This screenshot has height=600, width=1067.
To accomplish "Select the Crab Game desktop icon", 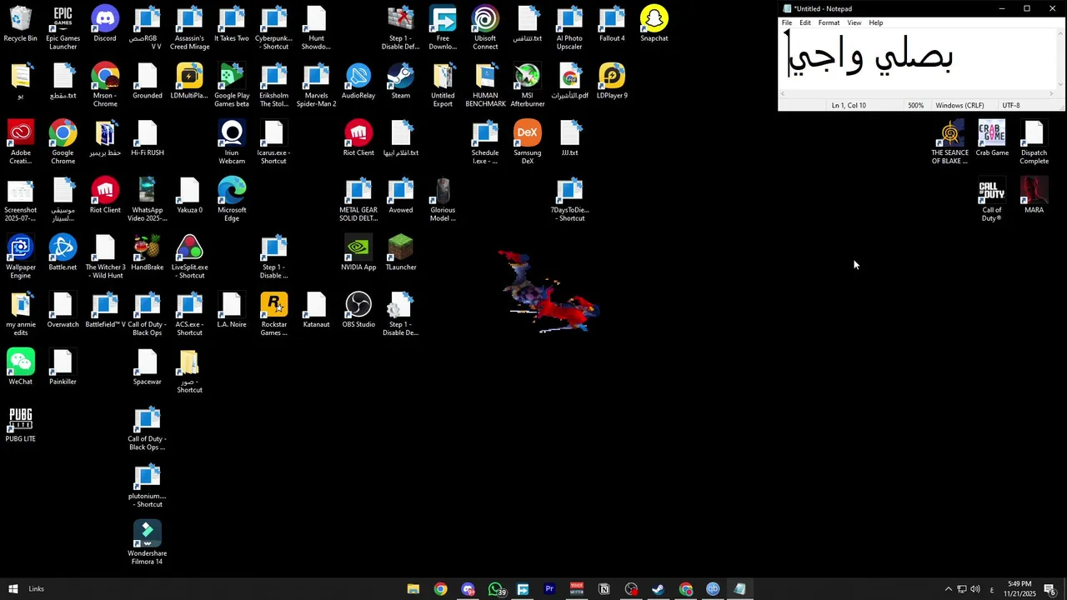I will (x=992, y=138).
